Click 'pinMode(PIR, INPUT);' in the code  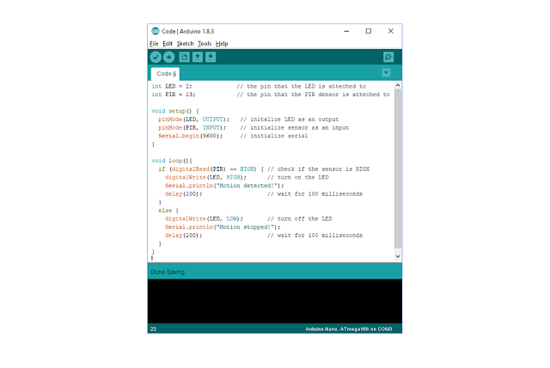192,128
